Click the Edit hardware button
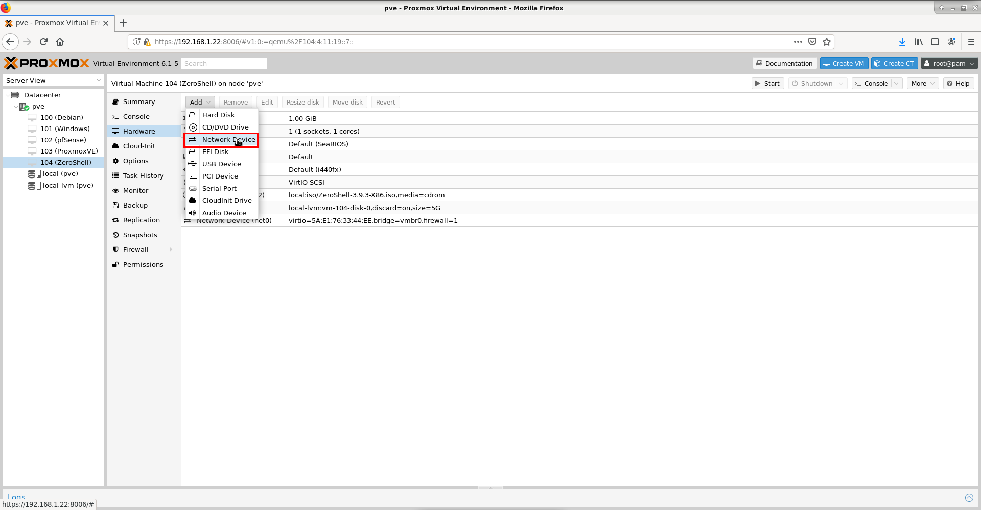 (x=267, y=102)
